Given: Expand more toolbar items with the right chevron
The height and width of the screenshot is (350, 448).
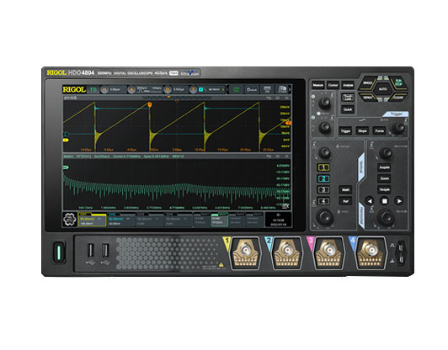Looking at the screenshot, I should tap(290, 90).
